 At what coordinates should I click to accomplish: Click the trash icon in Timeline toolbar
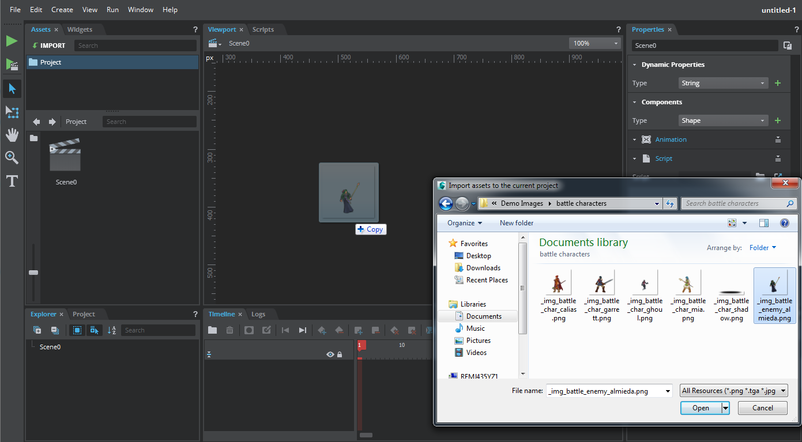click(229, 330)
